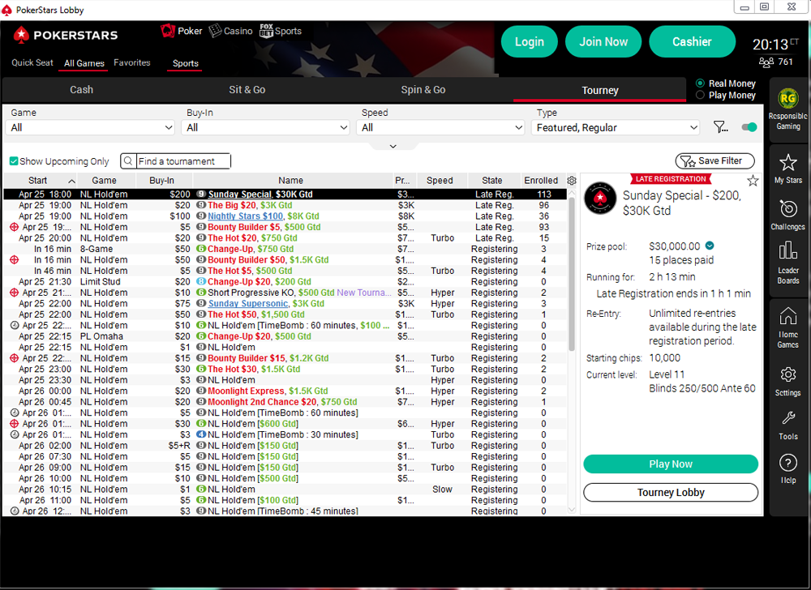Open All Games menu item
This screenshot has width=811, height=590.
click(84, 63)
